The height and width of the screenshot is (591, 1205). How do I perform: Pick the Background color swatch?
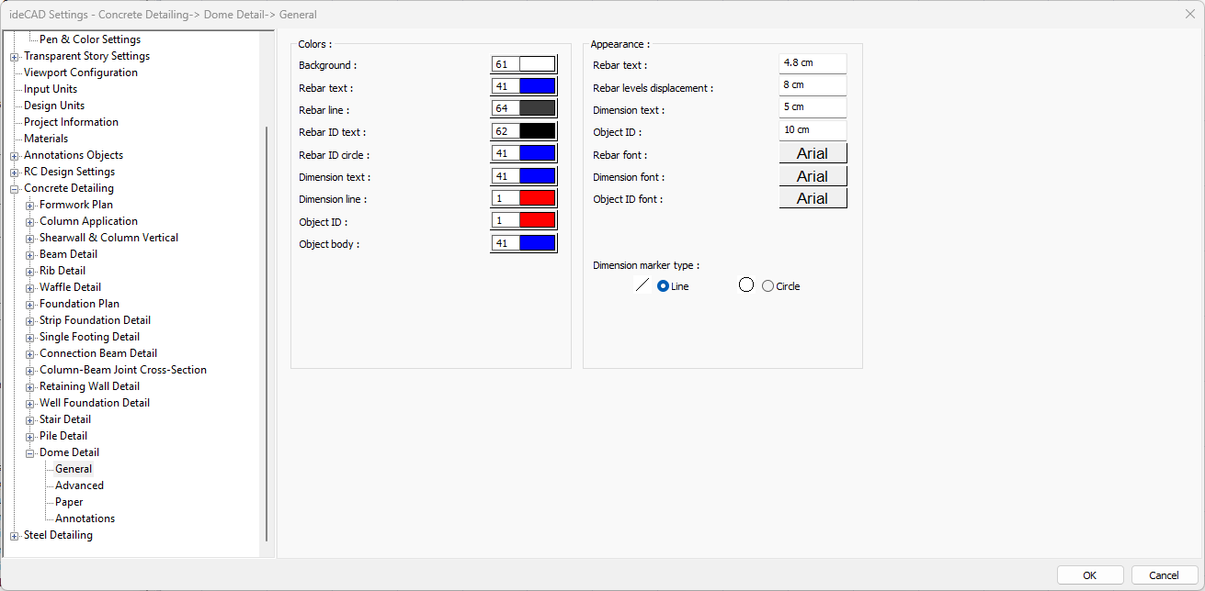coord(537,64)
